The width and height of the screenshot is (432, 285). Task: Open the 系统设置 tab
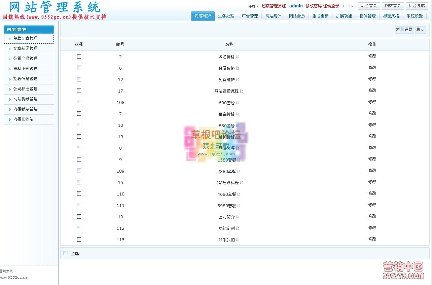415,16
